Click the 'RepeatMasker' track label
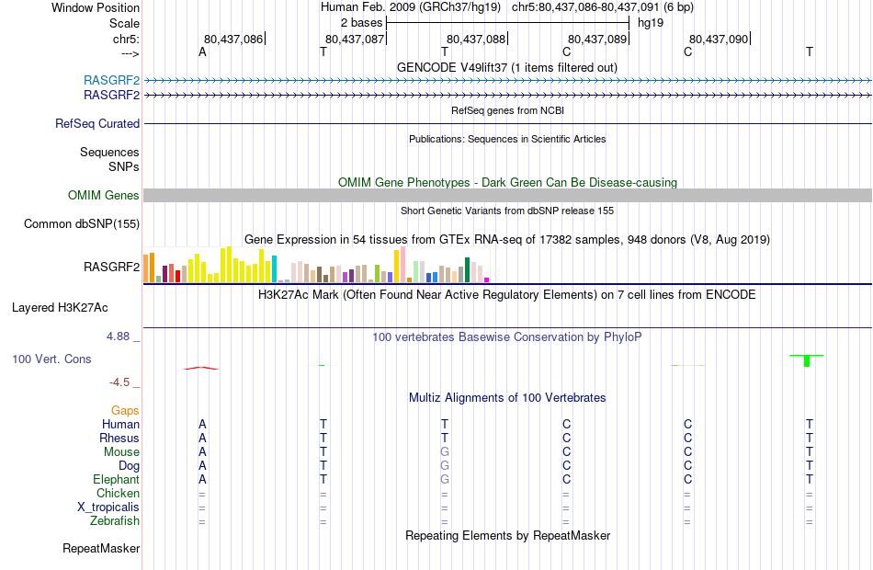 101,548
